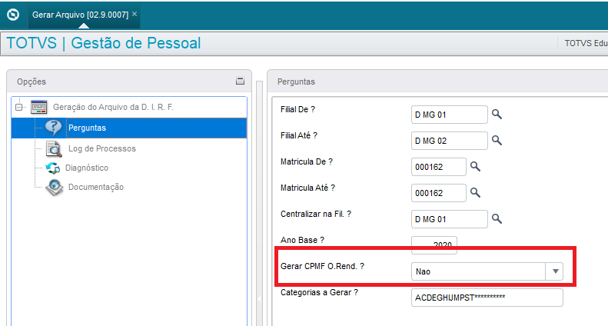Open Log de Processos
The image size is (608, 326).
pos(102,148)
